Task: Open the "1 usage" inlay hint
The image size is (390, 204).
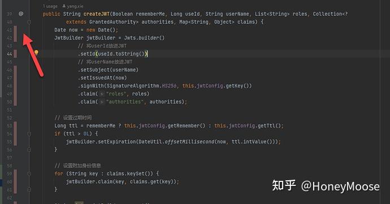Action: (x=50, y=6)
